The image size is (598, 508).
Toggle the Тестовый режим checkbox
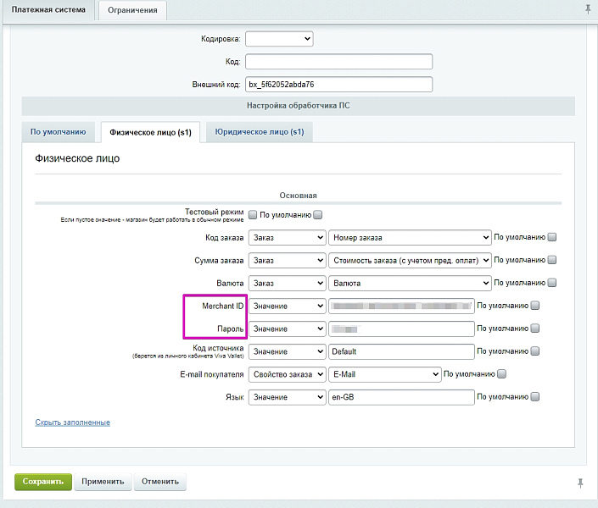coord(253,215)
